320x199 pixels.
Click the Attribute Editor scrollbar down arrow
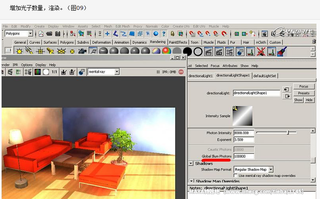coord(313,180)
